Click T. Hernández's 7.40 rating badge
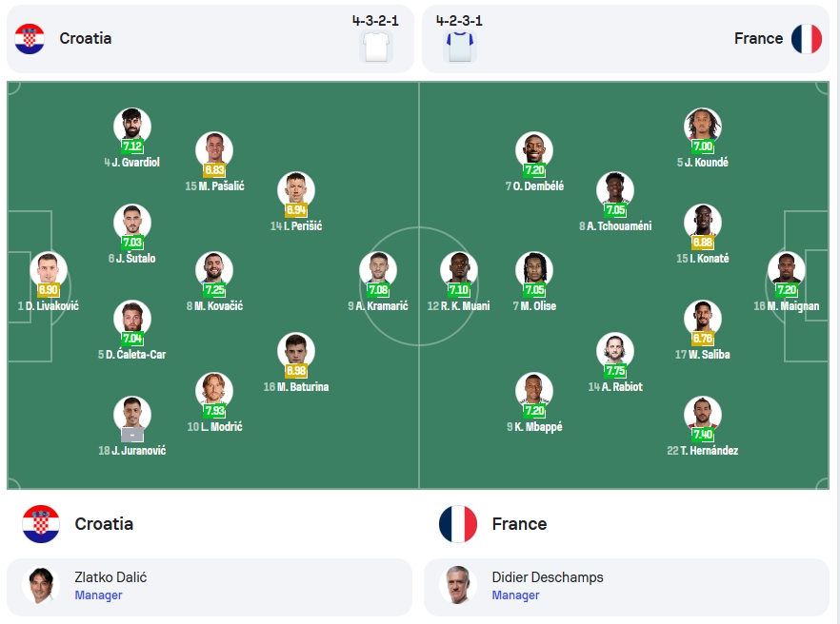 coord(703,434)
